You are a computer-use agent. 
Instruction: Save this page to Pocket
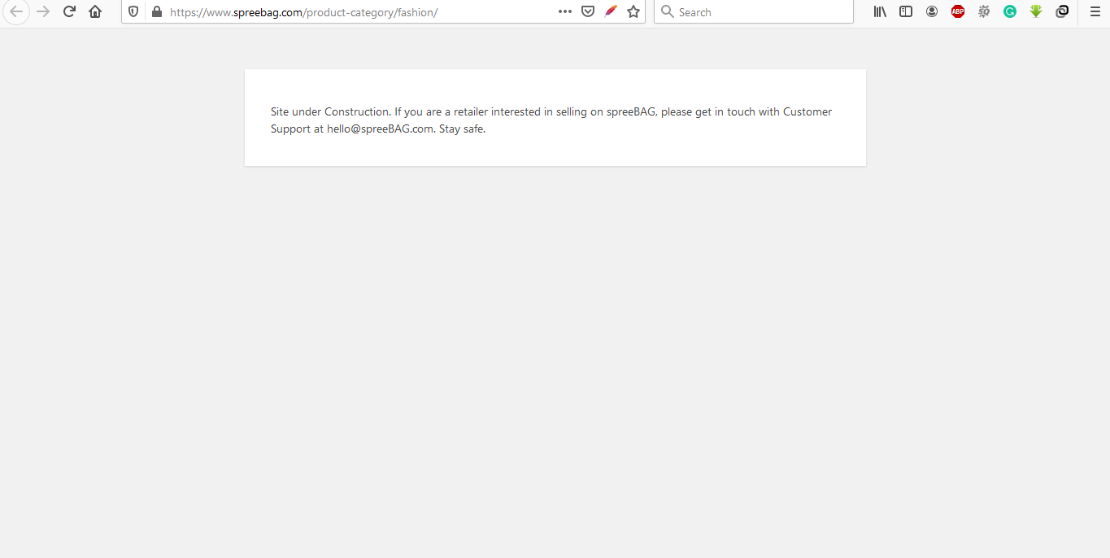pyautogui.click(x=588, y=11)
